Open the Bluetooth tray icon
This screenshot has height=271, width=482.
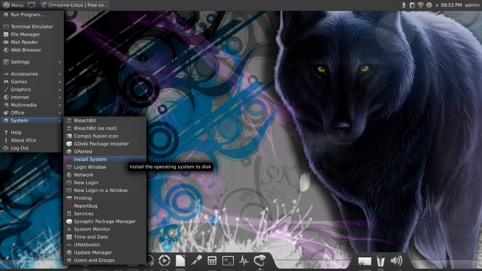[404, 5]
